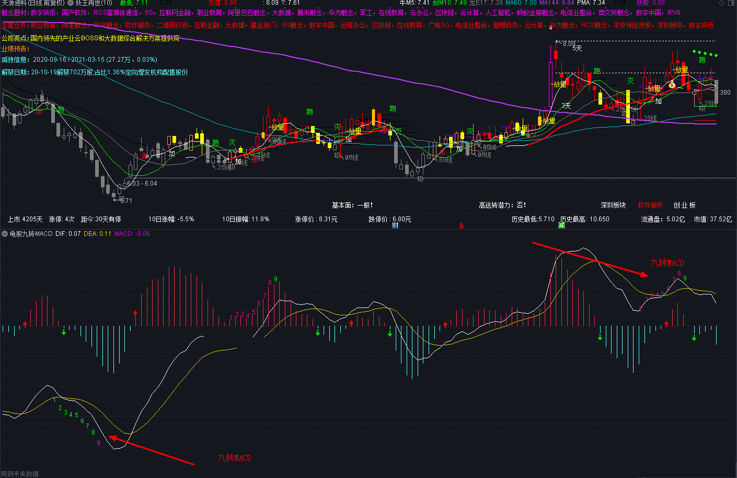The height and width of the screenshot is (478, 737).
Task: Click the 蚂蚁金服概念 concept label
Action: click(536, 13)
